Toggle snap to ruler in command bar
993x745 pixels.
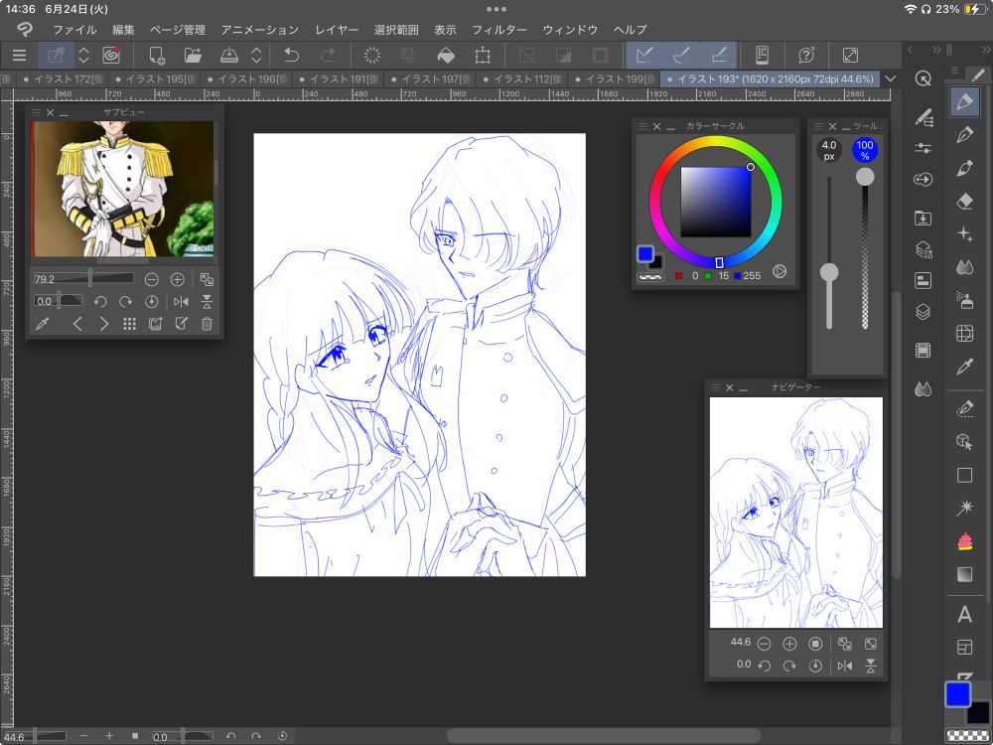point(644,56)
